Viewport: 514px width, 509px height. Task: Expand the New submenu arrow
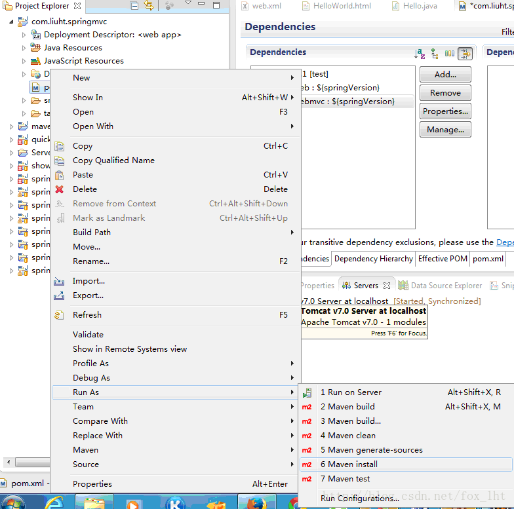point(292,77)
